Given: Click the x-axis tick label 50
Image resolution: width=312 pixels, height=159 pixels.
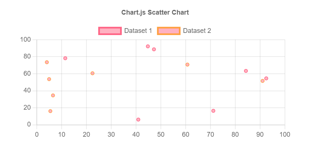Looking at the screenshot, I should pyautogui.click(x=161, y=135).
